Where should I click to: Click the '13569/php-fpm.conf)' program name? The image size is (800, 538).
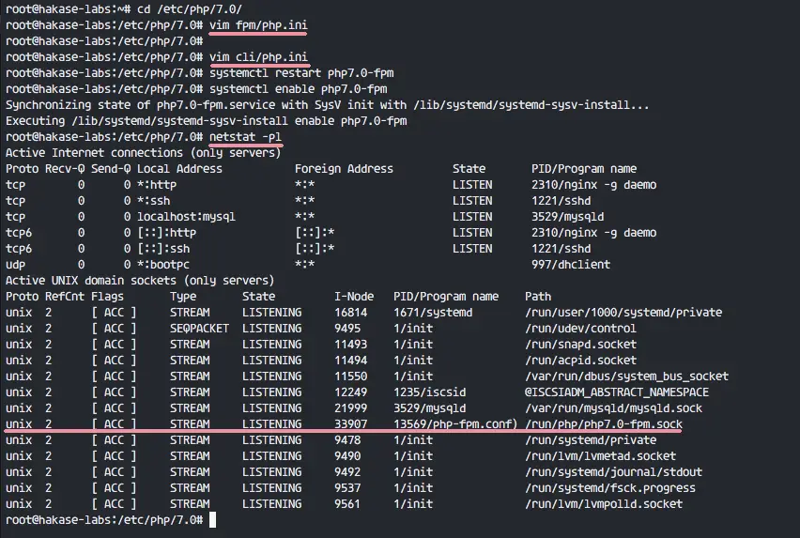(x=455, y=424)
